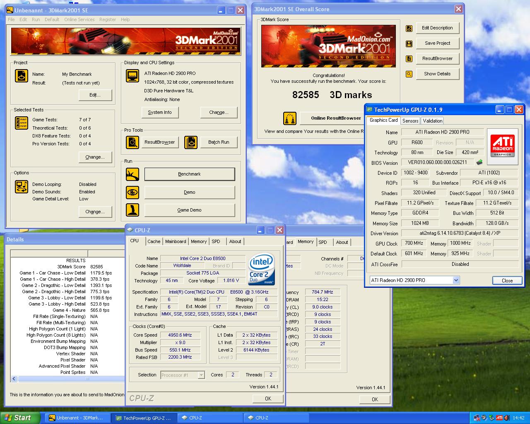Viewport: 530px width, 424px height.
Task: Click Change button in Display and CPU Settings
Action: coord(219,112)
